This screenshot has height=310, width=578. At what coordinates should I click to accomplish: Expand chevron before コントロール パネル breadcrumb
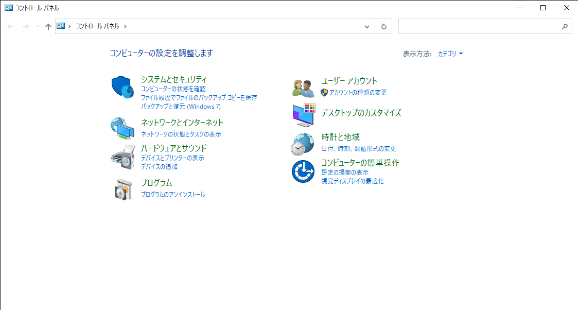[x=69, y=26]
